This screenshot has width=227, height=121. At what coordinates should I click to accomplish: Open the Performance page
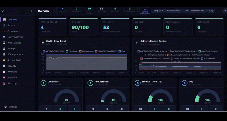14,31
